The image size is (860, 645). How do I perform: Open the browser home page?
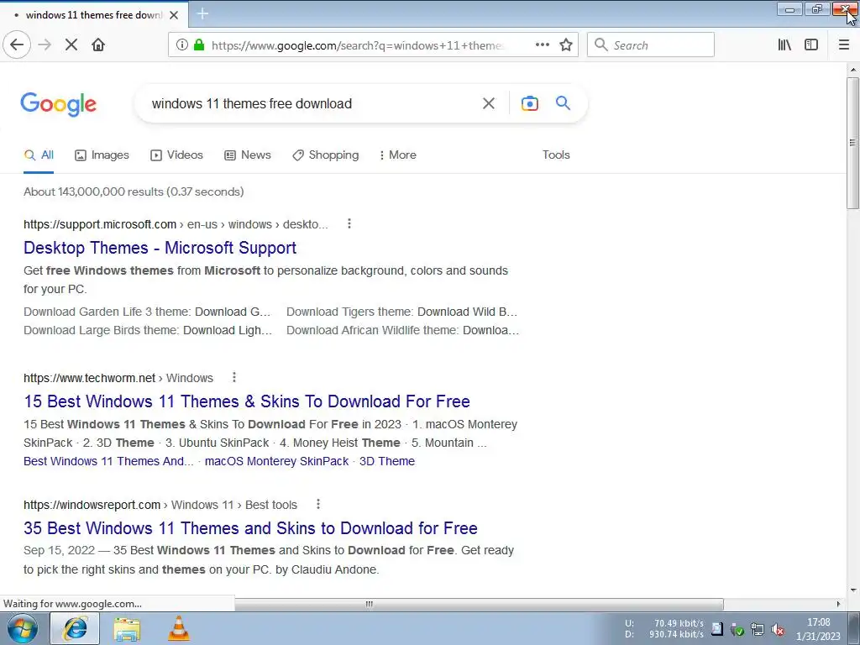98,45
